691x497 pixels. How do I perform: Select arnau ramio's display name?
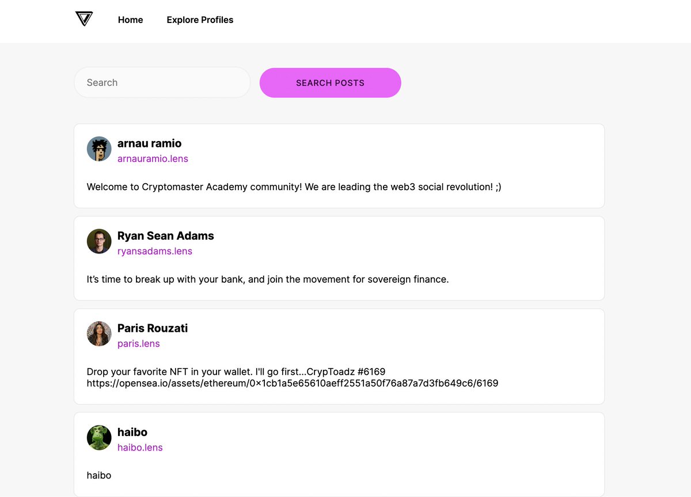149,143
